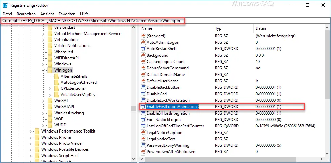Click the LegalNoticeText value icon

tap(143, 139)
